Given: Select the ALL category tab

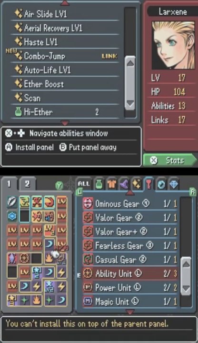Looking at the screenshot, I should [x=84, y=184].
